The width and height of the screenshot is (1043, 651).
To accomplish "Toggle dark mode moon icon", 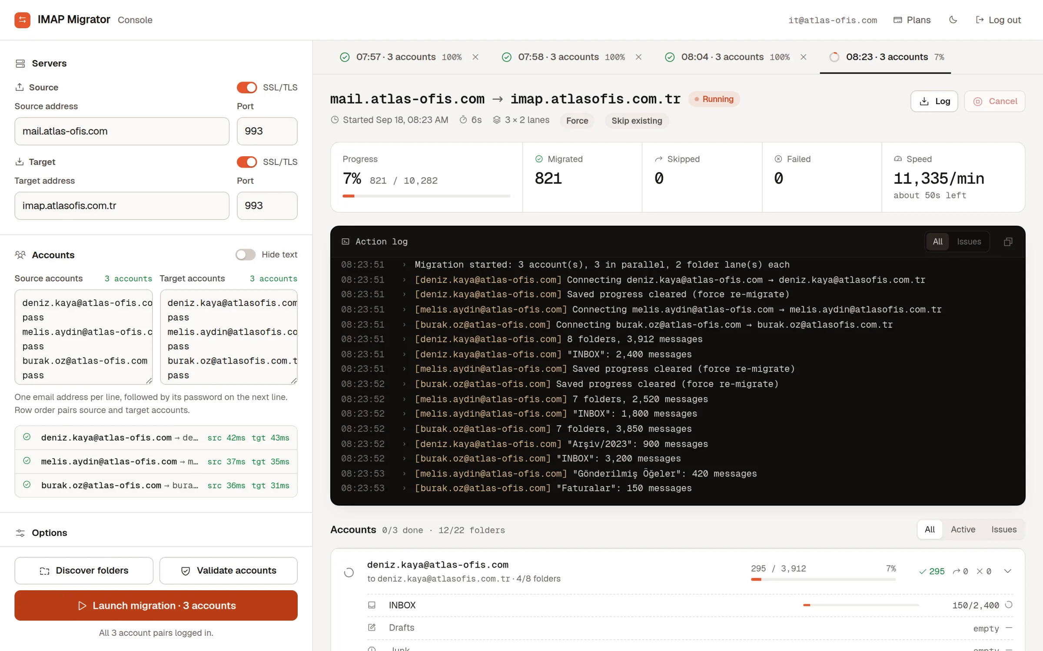I will (953, 20).
